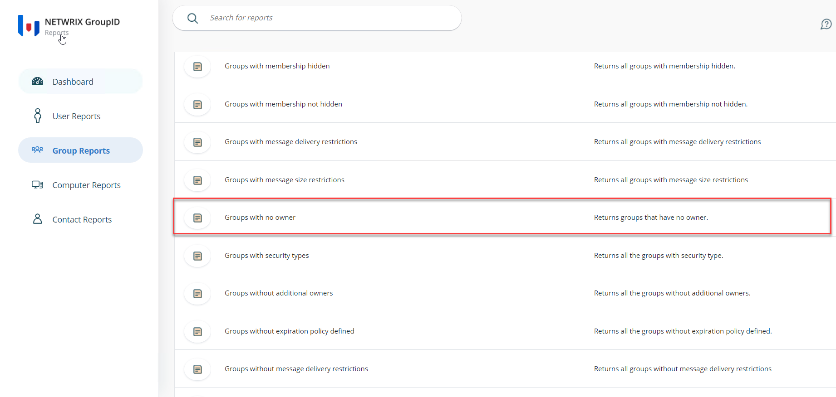The height and width of the screenshot is (397, 836).
Task: Open the help chat icon
Action: [x=826, y=24]
